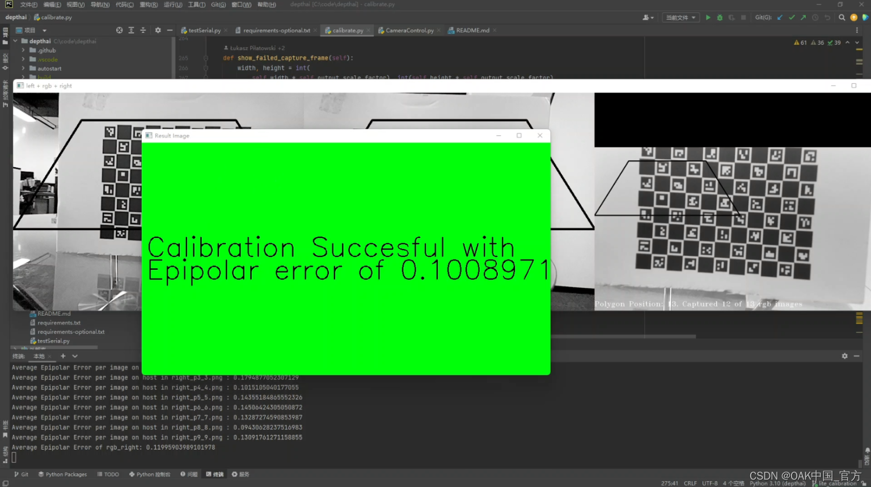The height and width of the screenshot is (487, 871).
Task: Open Python Packages tool window
Action: [x=62, y=475]
